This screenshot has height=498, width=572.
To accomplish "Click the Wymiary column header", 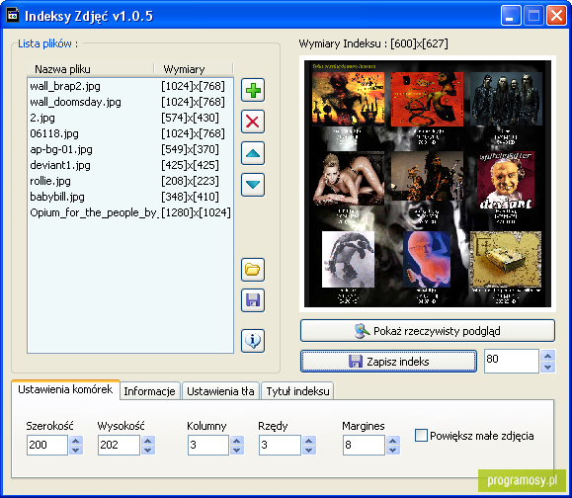I will point(194,69).
